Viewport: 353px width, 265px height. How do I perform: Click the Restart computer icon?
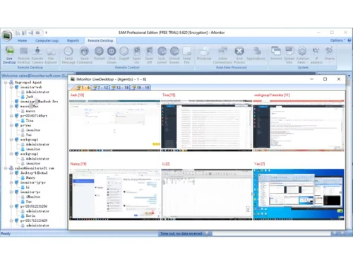(99, 53)
